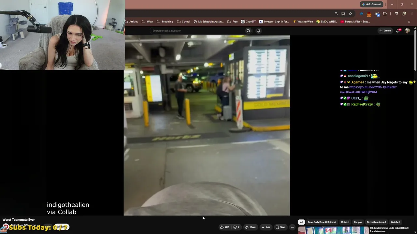Click the Ask Gemini button
This screenshot has height=234, width=417.
click(371, 4)
